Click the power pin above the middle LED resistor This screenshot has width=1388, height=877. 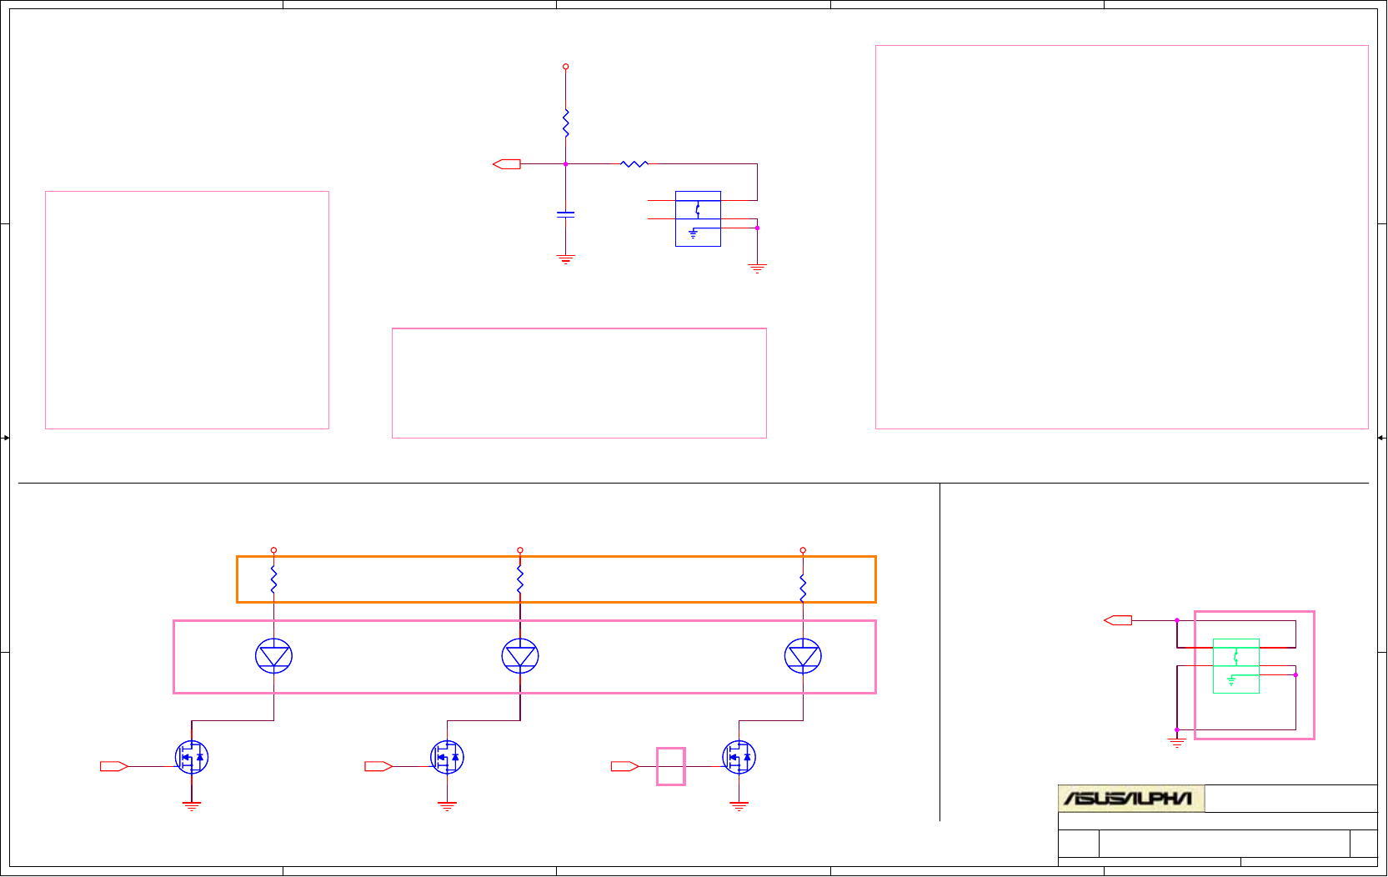[x=520, y=550]
